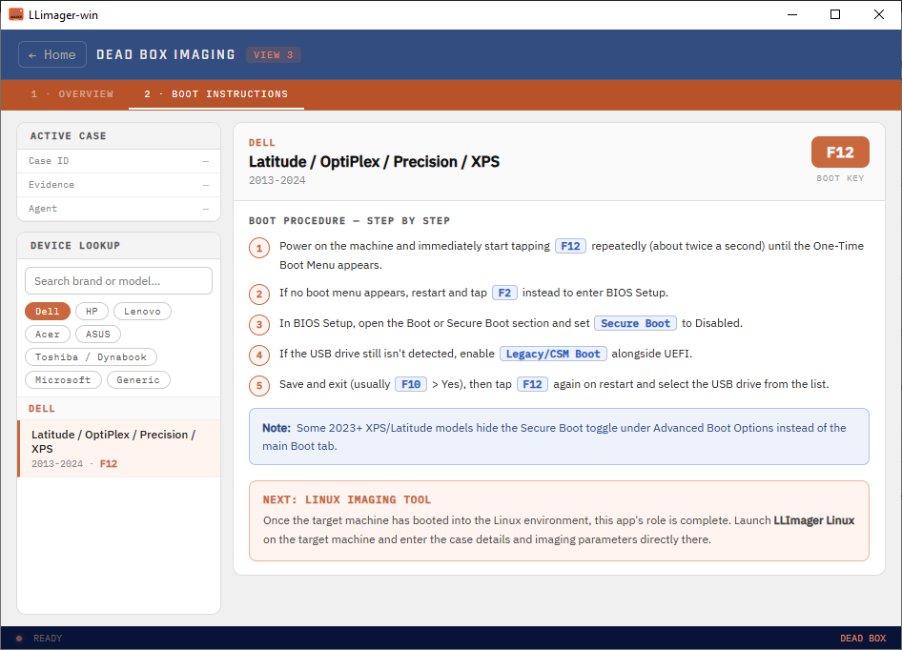
Task: Select the Evidence row in Active Case
Action: tap(119, 185)
